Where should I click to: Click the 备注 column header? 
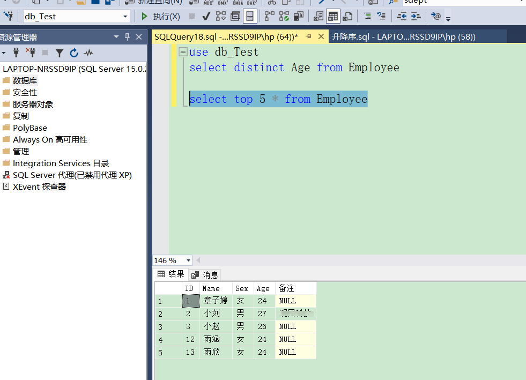(295, 288)
